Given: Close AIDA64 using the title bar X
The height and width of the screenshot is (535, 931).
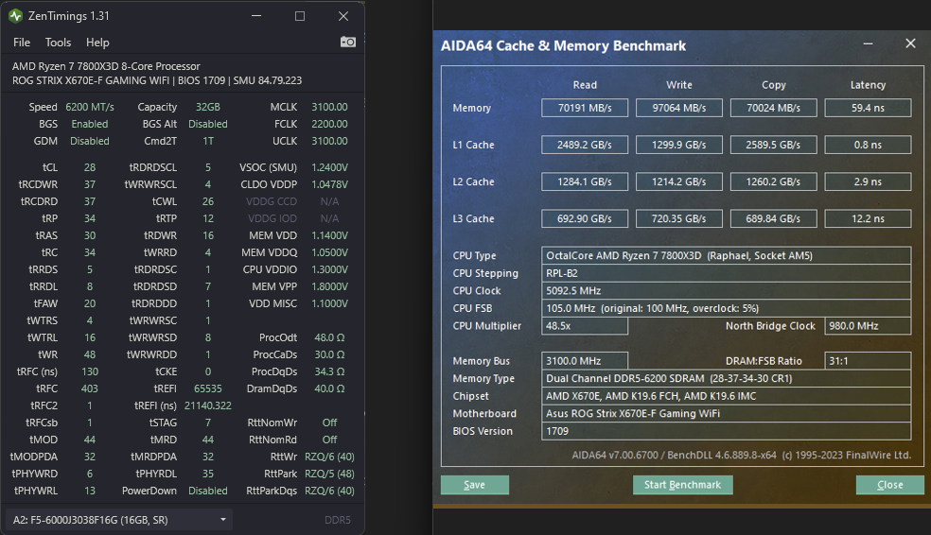Looking at the screenshot, I should coord(910,44).
